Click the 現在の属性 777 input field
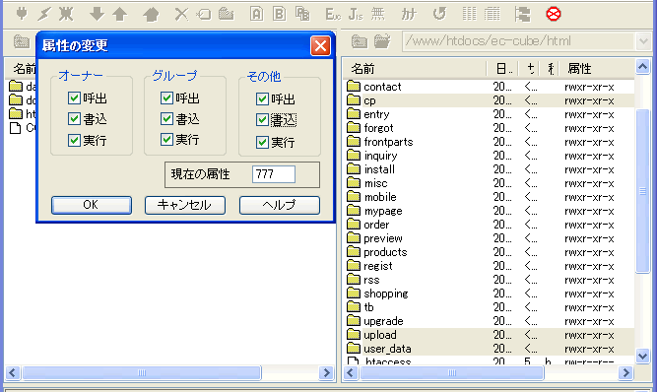 [x=273, y=174]
